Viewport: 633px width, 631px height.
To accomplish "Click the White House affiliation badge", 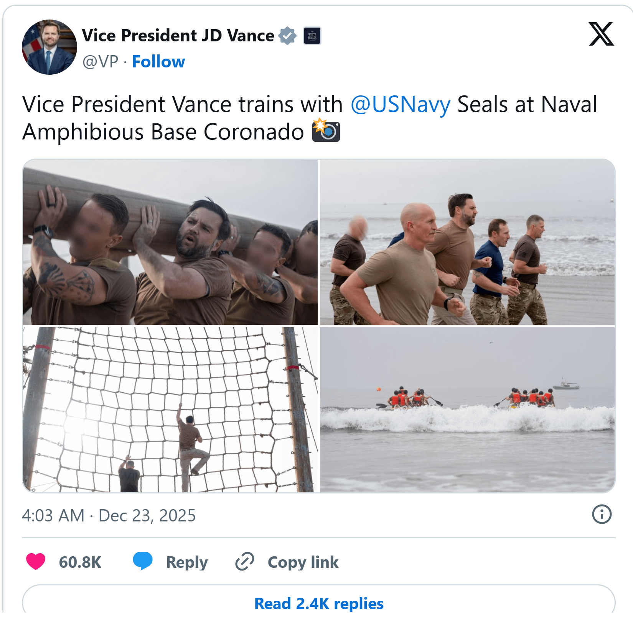I will click(x=312, y=36).
